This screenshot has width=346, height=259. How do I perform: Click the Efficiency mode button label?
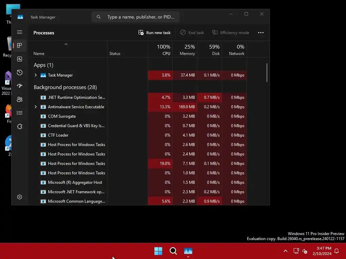coord(234,33)
